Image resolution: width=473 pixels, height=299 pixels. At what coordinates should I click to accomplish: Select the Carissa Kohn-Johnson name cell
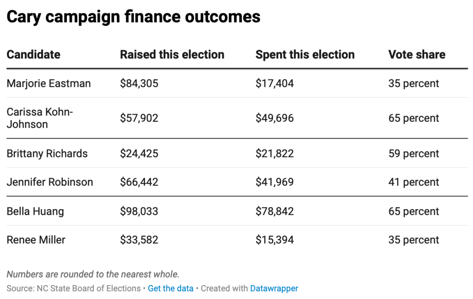(40, 118)
